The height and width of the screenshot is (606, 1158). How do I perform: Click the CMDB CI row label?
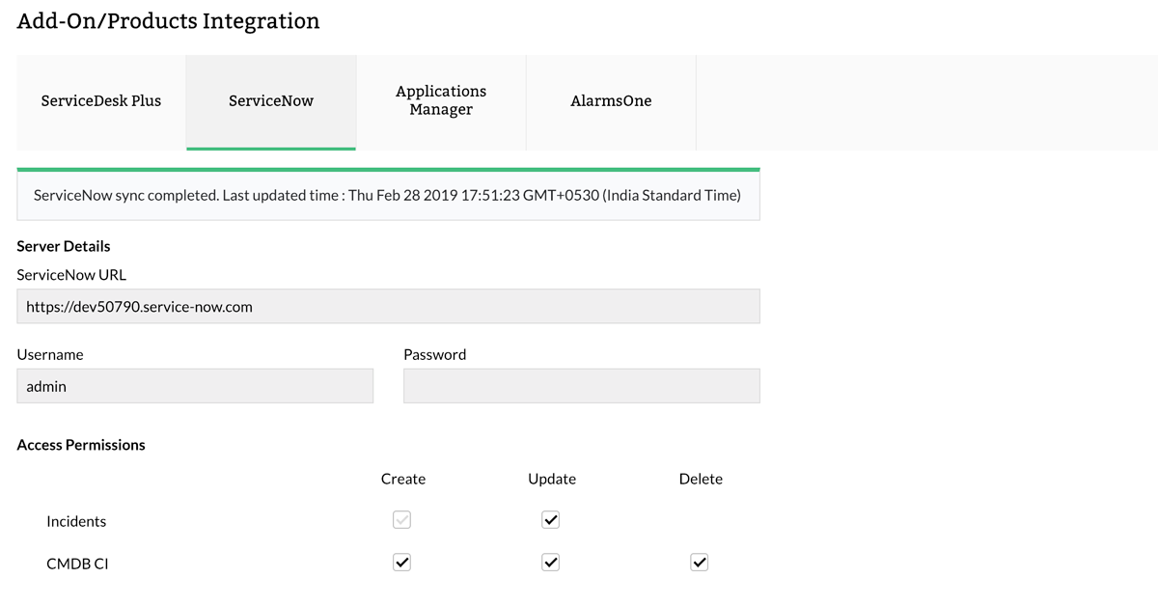[x=77, y=564]
